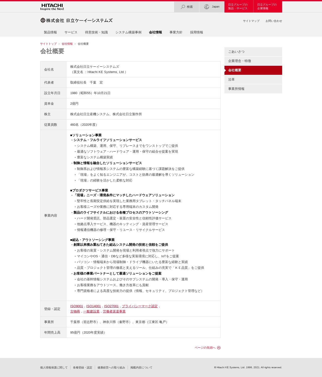Click the 460名（2020年度） cell

(143, 125)
